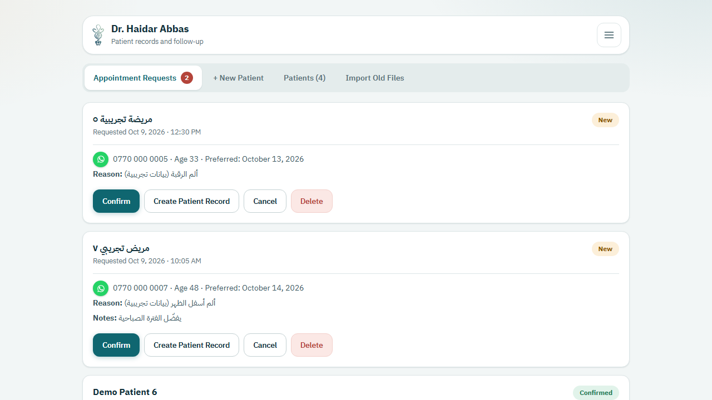Click the Notes line يفضّل الفترة الصباحية
Image resolution: width=712 pixels, height=400 pixels.
tap(137, 318)
